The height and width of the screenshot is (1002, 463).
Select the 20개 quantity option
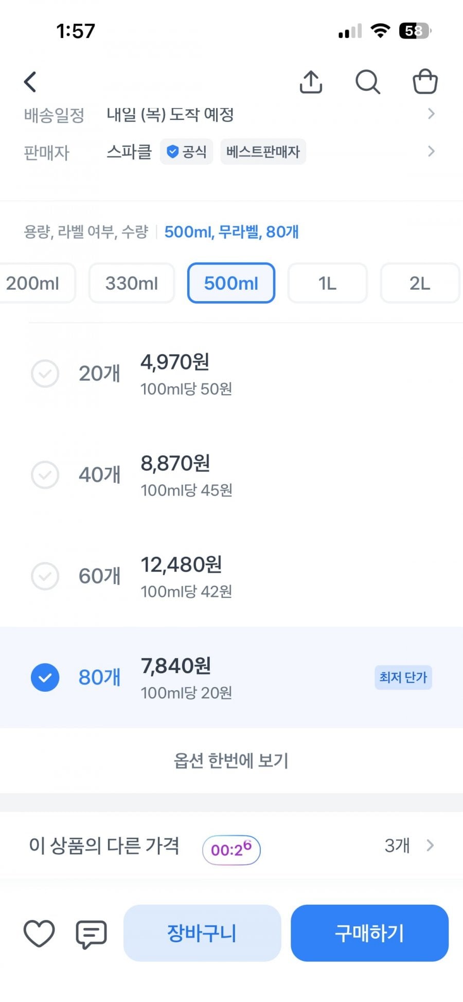click(232, 374)
